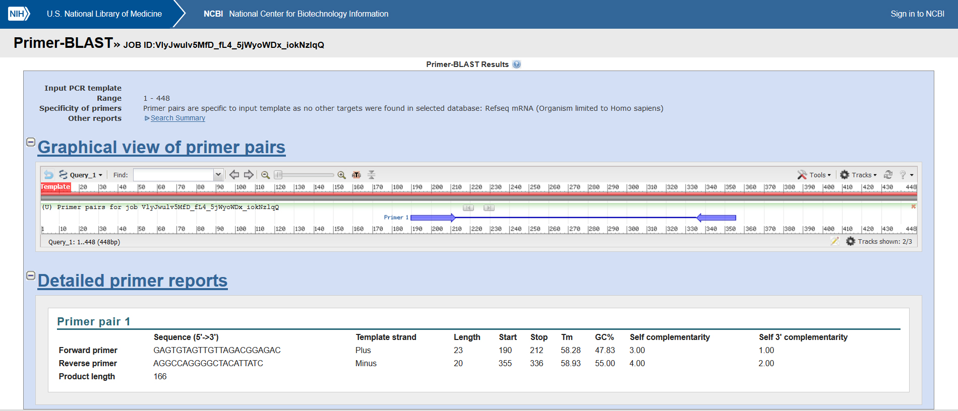The height and width of the screenshot is (411, 958).
Task: Open the Tracks menu
Action: coord(858,175)
